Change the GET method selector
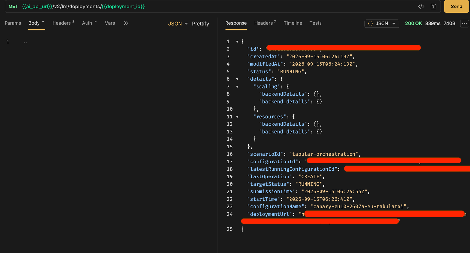 [13, 7]
